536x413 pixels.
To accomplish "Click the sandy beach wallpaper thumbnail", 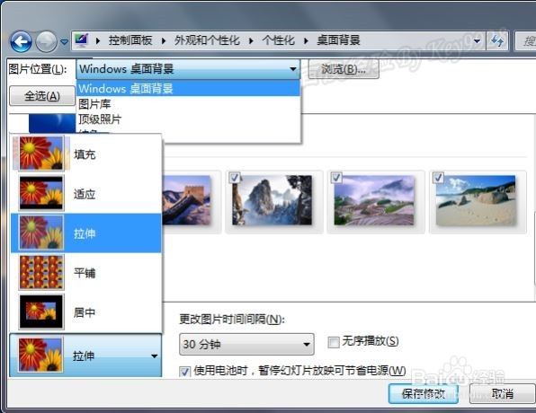I will pos(476,201).
